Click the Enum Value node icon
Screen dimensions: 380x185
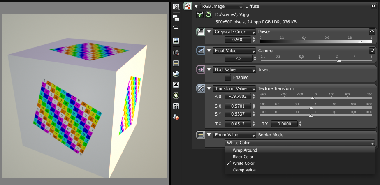click(x=200, y=135)
